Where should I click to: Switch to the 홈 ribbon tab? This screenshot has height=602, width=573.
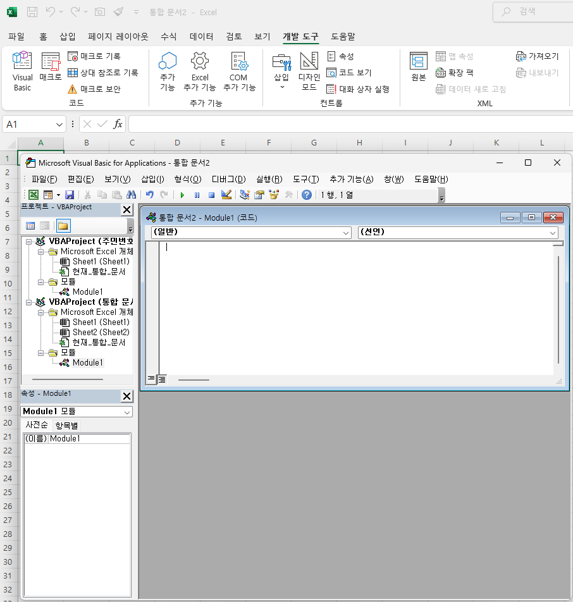43,37
